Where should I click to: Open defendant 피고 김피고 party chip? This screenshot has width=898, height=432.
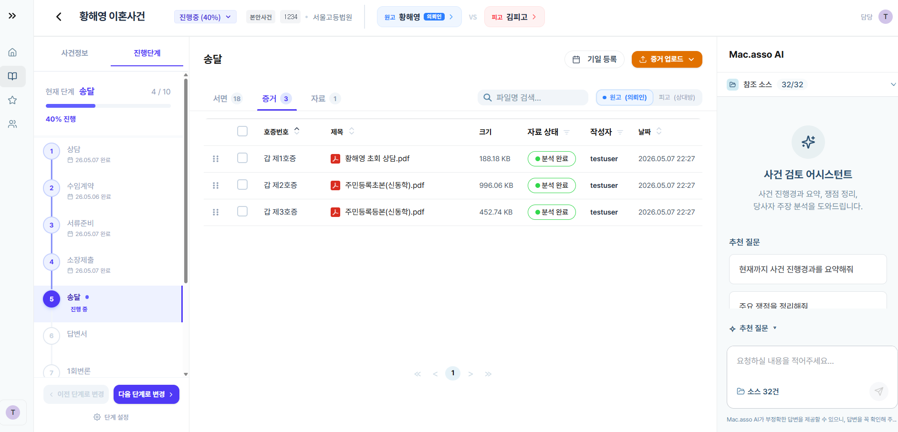pos(514,17)
